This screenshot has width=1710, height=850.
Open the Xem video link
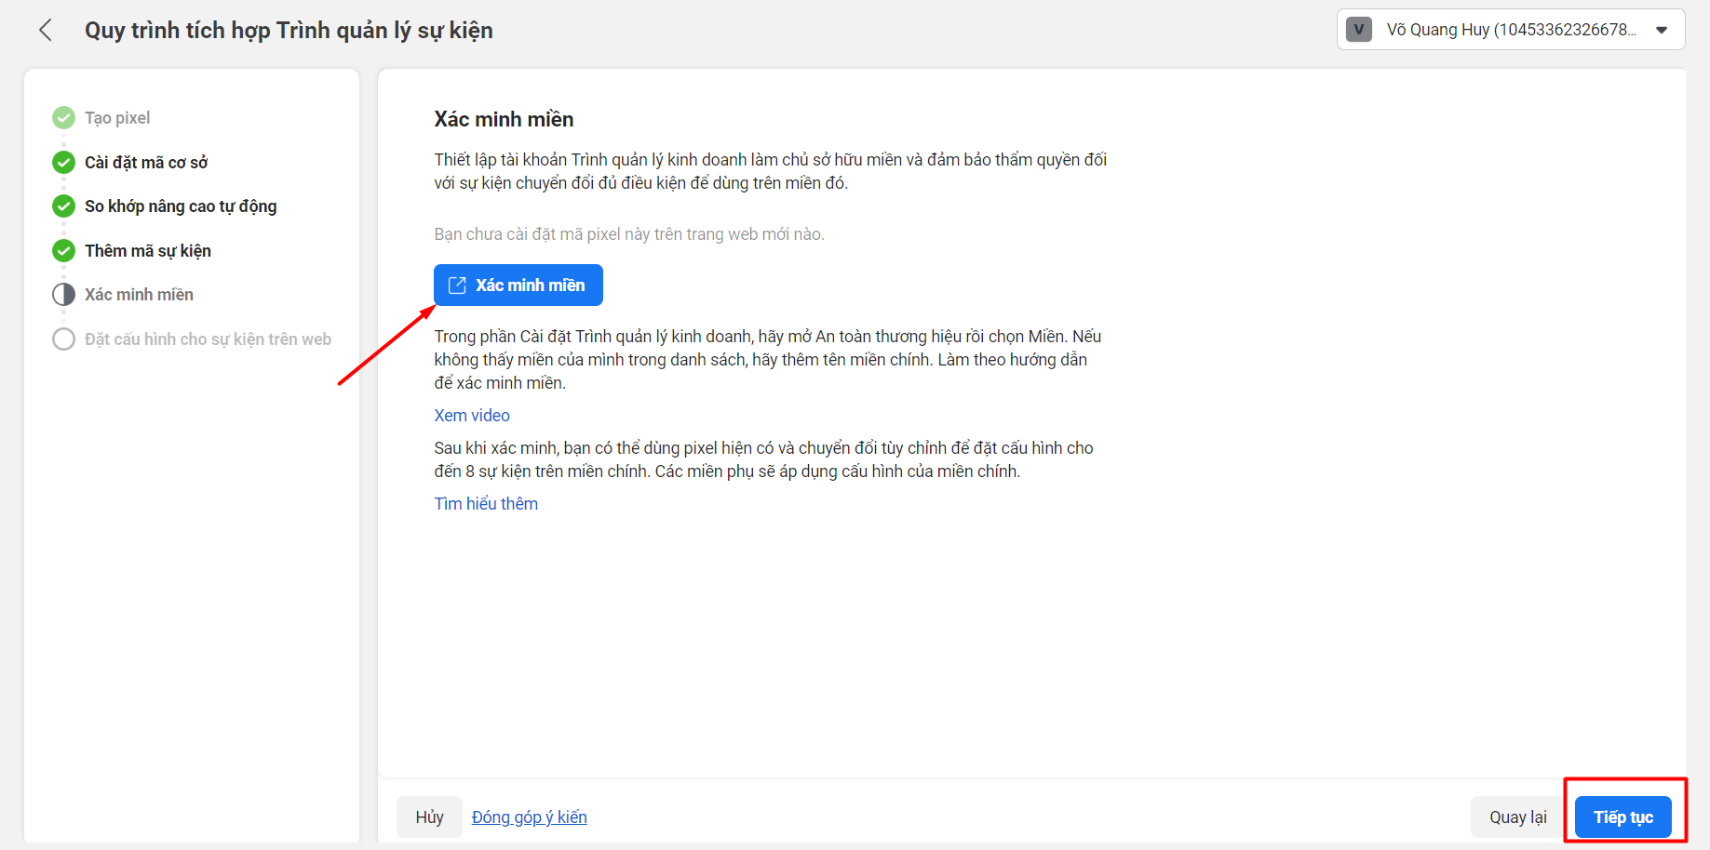tap(472, 416)
